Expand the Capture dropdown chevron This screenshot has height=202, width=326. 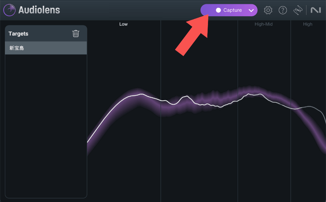tap(251, 10)
